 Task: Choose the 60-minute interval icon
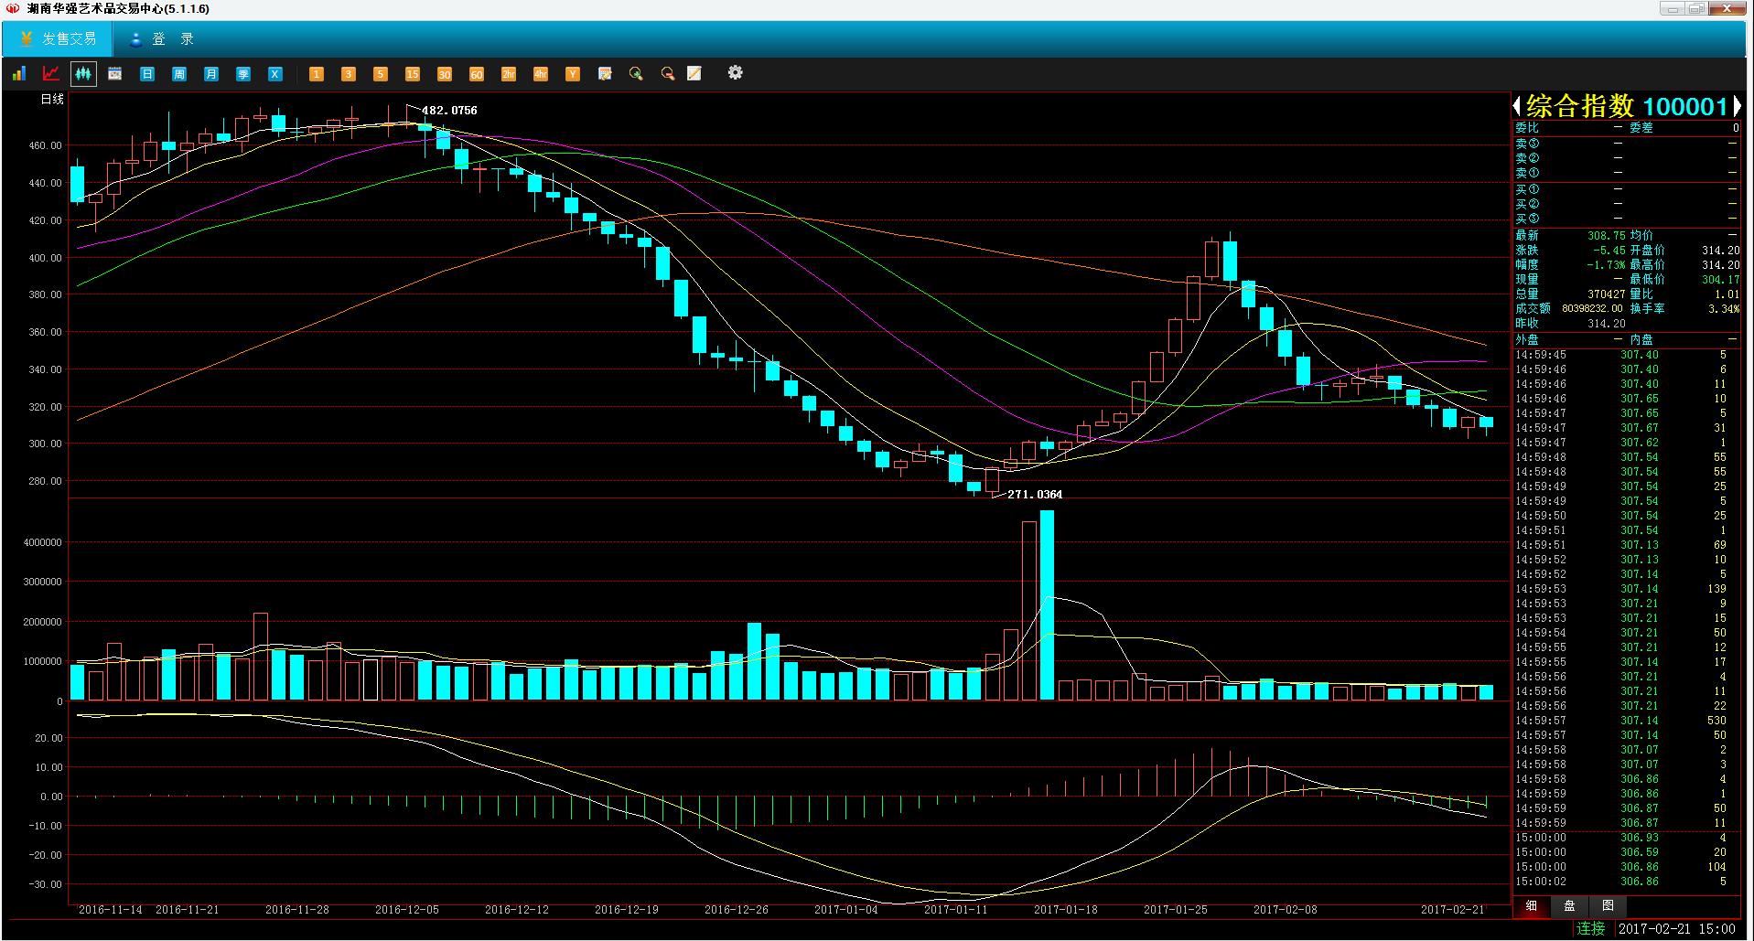pyautogui.click(x=477, y=74)
